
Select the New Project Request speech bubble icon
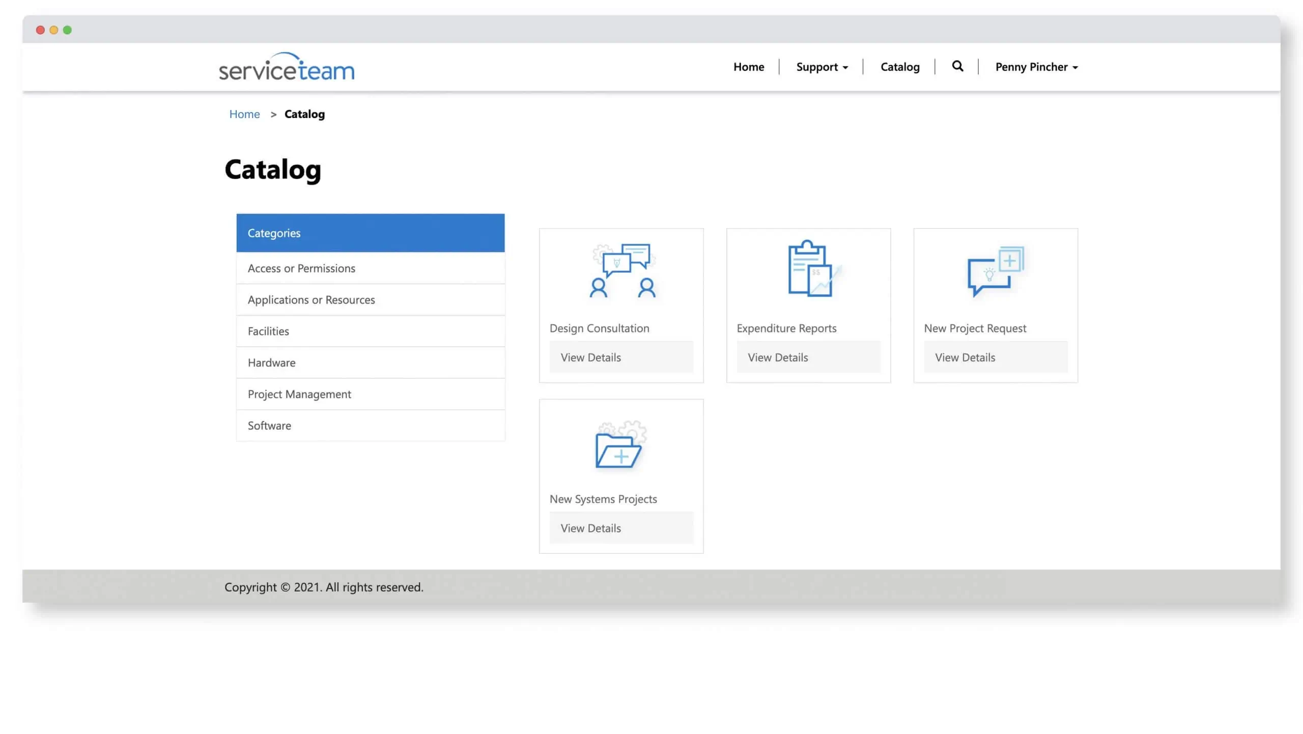[996, 271]
